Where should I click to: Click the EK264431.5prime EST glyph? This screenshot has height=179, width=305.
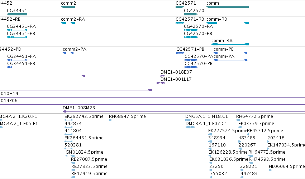(68, 141)
